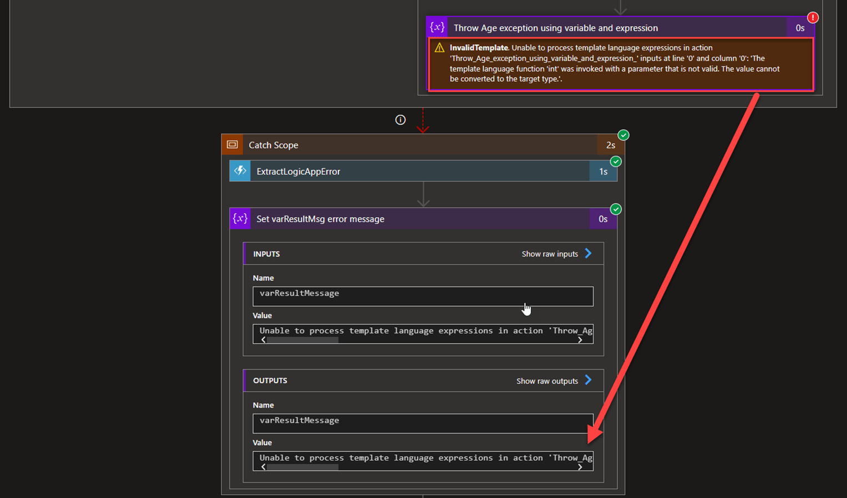This screenshot has height=498, width=847.
Task: Click the right scroll arrow in OUTPUTS Value field
Action: (x=580, y=467)
